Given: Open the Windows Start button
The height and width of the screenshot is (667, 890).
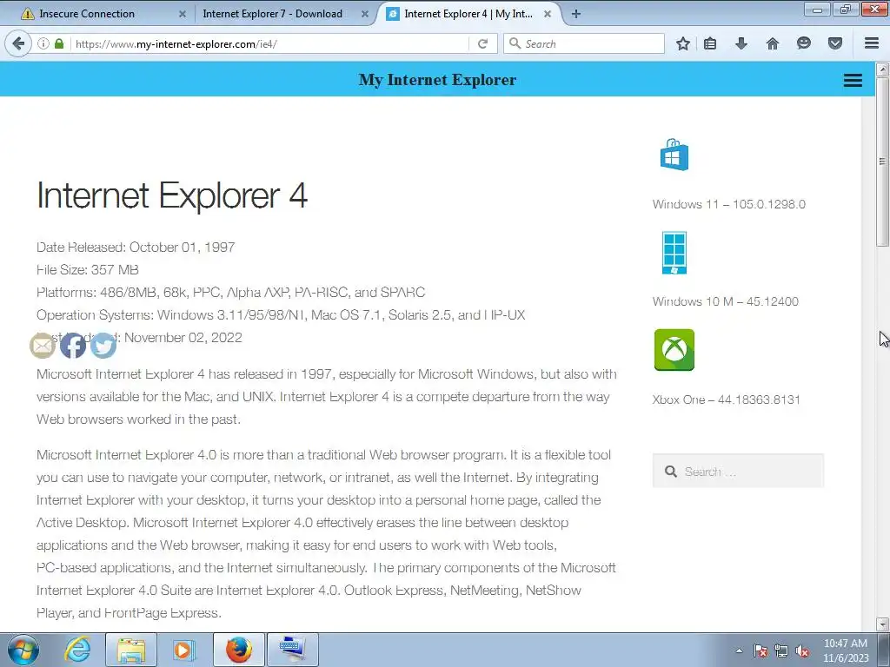Looking at the screenshot, I should pyautogui.click(x=23, y=650).
